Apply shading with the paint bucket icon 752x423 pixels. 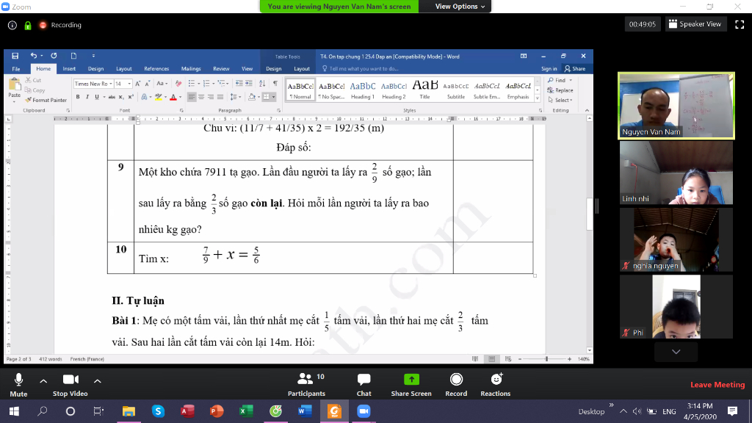[251, 97]
